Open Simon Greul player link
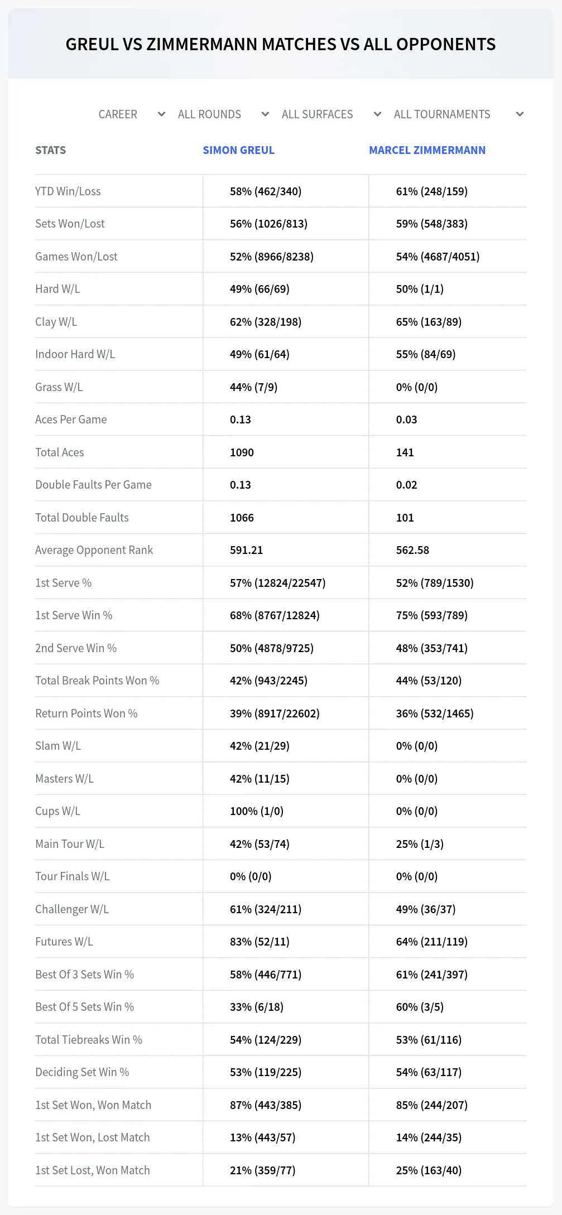The height and width of the screenshot is (1215, 562). (239, 150)
